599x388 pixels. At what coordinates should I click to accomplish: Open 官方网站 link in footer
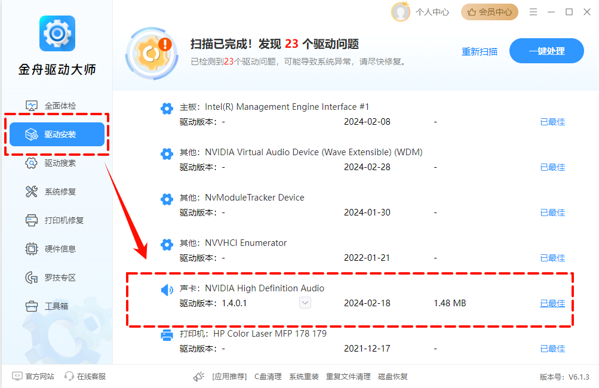(40, 377)
